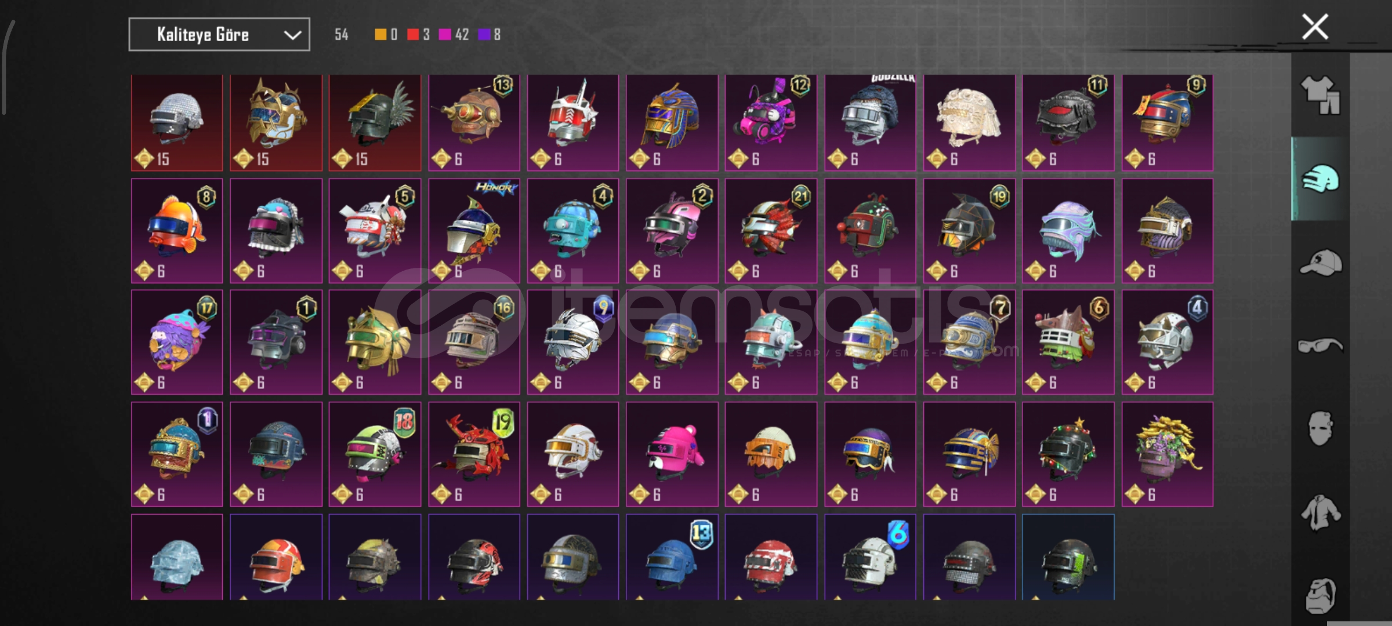1392x626 pixels.
Task: Select the Honor-labeled helmet thumbnail
Action: click(474, 231)
